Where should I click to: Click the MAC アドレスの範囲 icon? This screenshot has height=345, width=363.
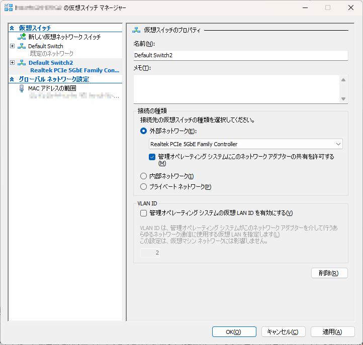click(x=22, y=88)
